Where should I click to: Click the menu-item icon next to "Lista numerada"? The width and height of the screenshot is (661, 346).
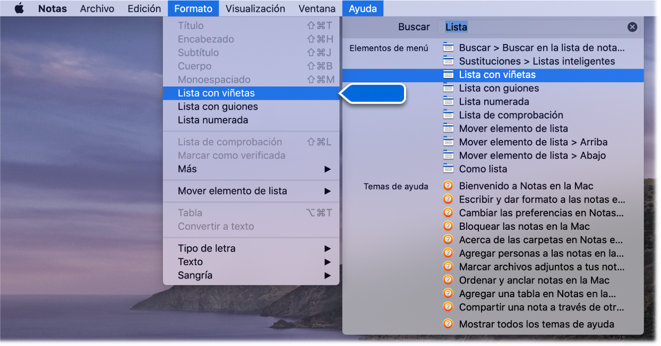[449, 101]
